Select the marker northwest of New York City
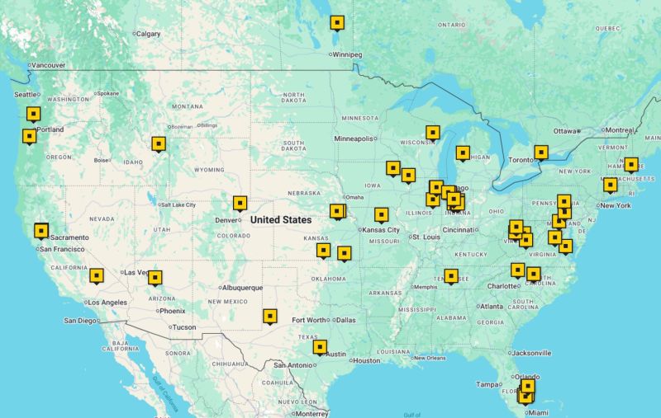 pyautogui.click(x=610, y=185)
